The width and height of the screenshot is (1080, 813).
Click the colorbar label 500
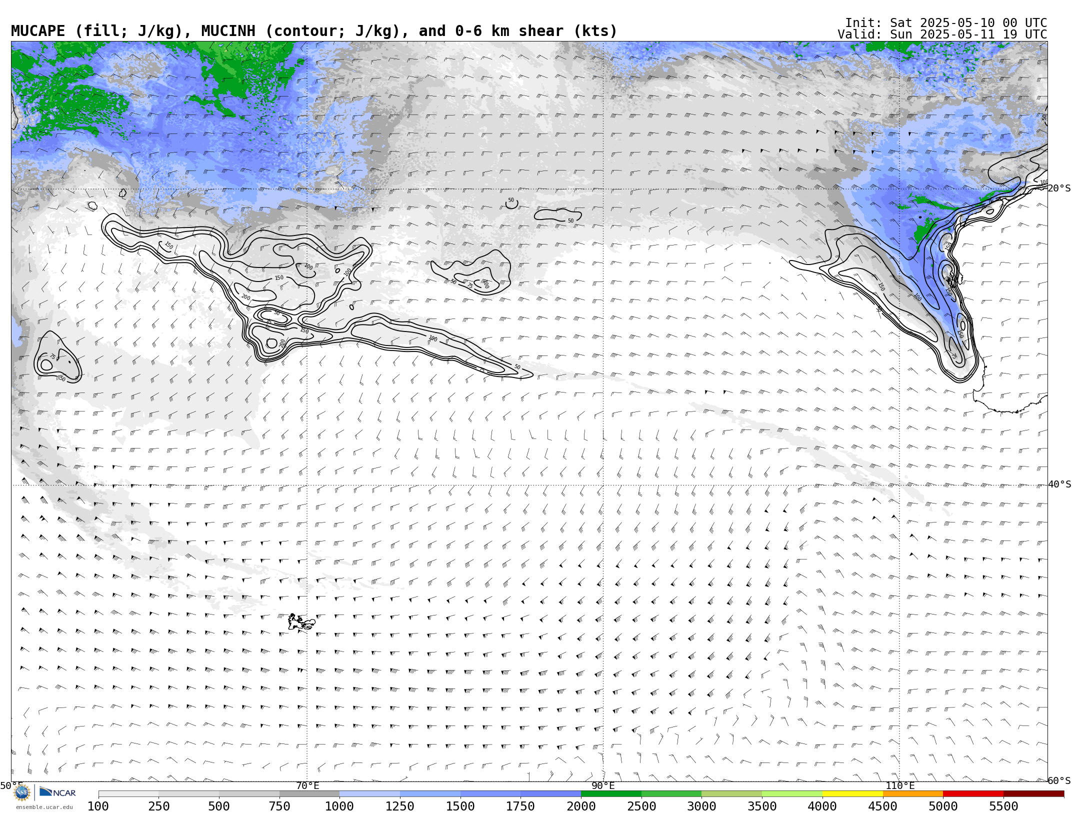pyautogui.click(x=219, y=806)
